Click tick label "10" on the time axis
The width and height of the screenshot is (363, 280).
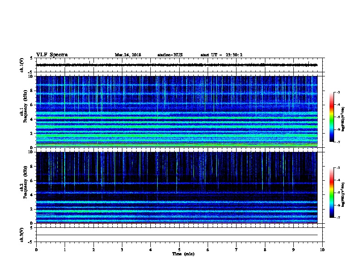(x=322, y=249)
